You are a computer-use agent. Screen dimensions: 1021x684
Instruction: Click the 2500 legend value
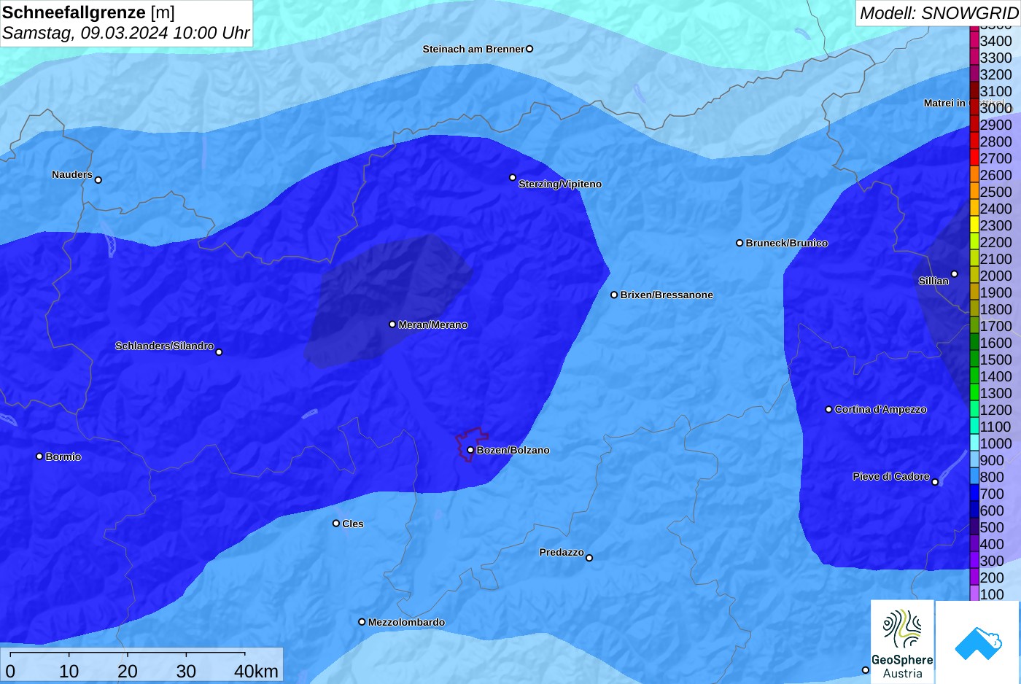click(995, 192)
